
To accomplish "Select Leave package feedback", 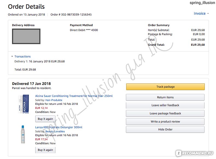I will click(x=165, y=114).
